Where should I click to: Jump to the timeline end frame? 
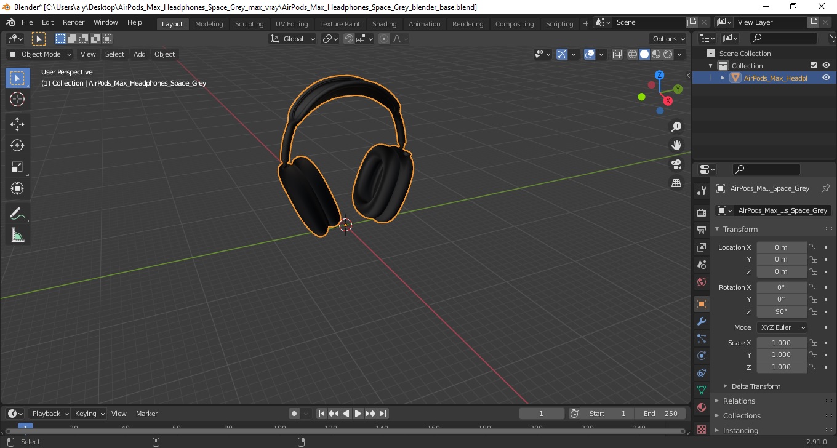(383, 414)
